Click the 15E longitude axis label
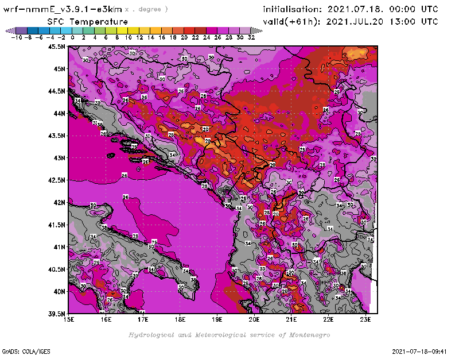 [x=69, y=319]
